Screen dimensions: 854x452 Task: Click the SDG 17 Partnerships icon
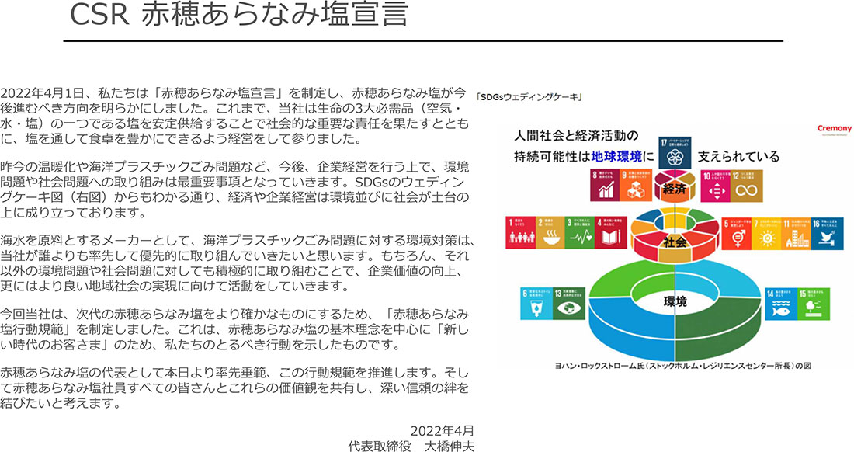click(x=673, y=154)
